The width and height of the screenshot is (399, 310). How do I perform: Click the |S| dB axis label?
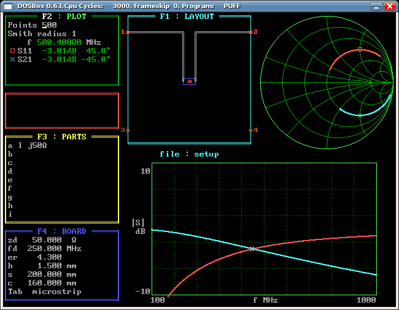click(139, 227)
